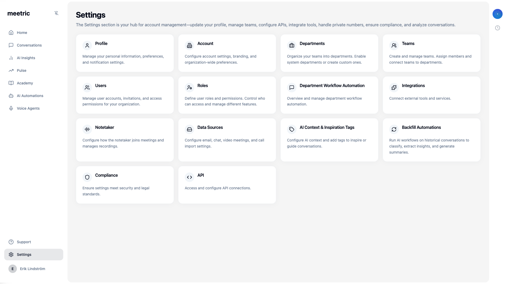The width and height of the screenshot is (506, 284).
Task: Open the history clock icon at top right
Action: [498, 28]
